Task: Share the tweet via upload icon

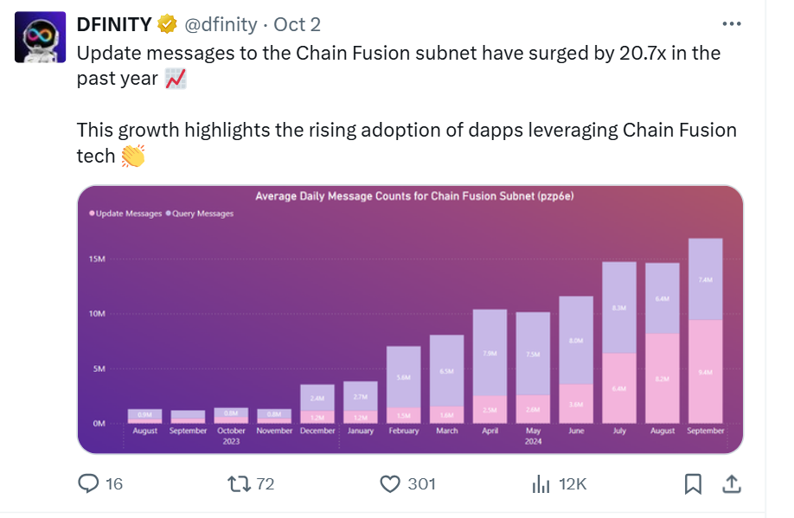Action: (x=731, y=484)
